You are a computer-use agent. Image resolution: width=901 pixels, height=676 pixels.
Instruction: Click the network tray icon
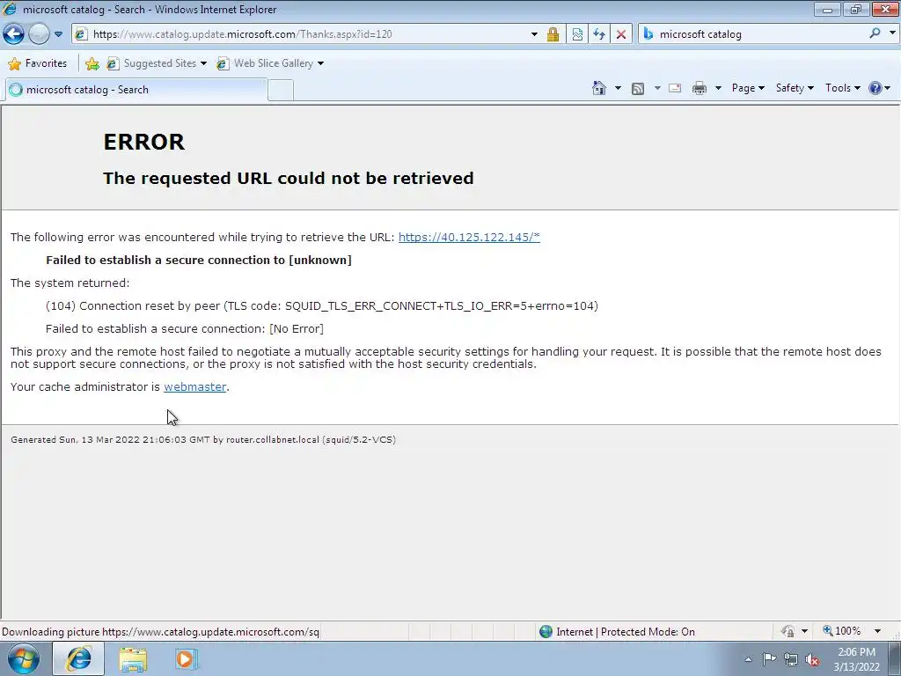coord(791,660)
